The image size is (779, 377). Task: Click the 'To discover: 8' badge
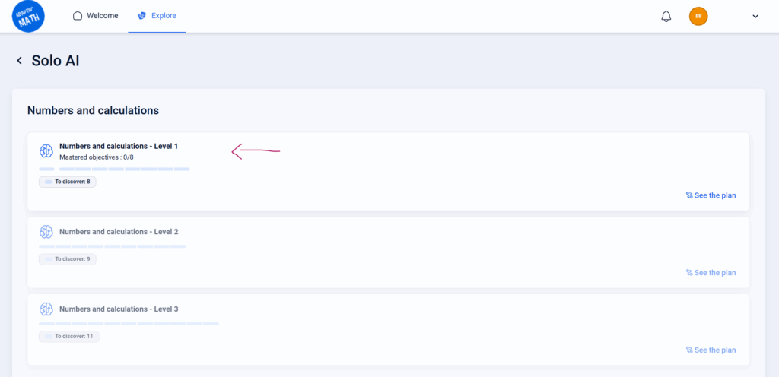68,182
